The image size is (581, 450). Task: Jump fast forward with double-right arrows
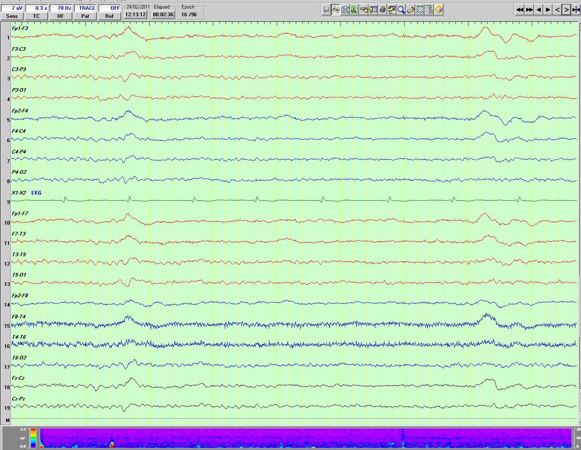click(x=529, y=10)
